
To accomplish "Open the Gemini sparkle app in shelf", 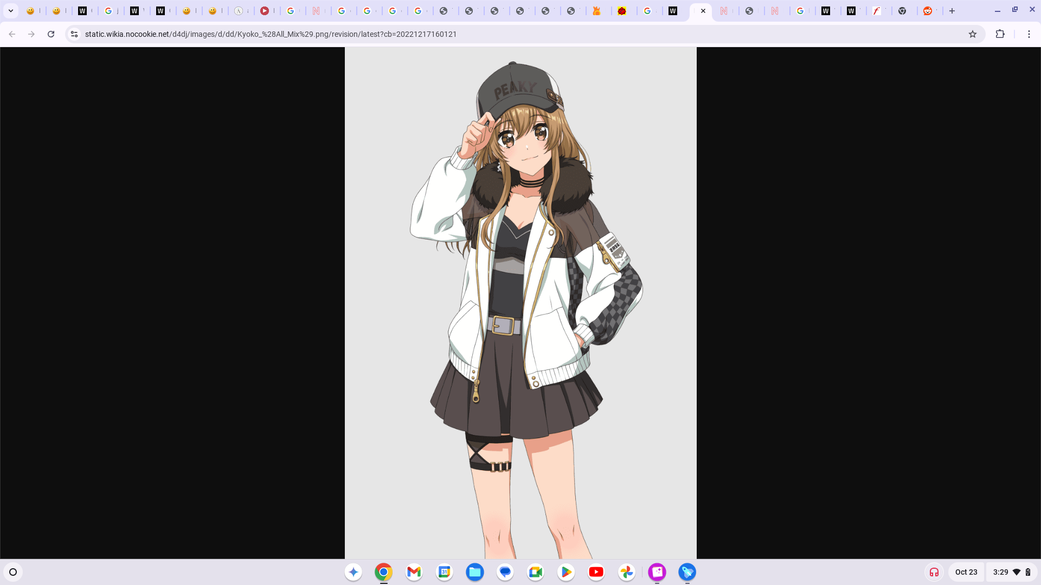I will pyautogui.click(x=354, y=572).
